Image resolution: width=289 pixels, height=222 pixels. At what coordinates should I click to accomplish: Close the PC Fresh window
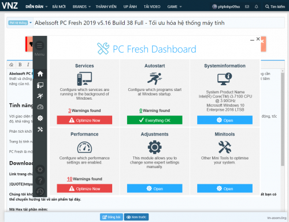[x=258, y=39]
